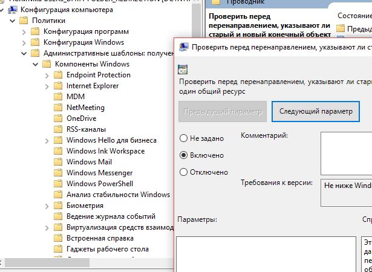Screen dimensions: 372x272
Task: Select 'RSS-каналы' in the tree
Action: 86,129
